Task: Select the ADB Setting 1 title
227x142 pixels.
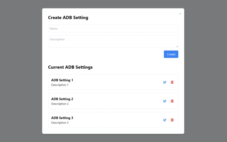Action: click(62, 80)
